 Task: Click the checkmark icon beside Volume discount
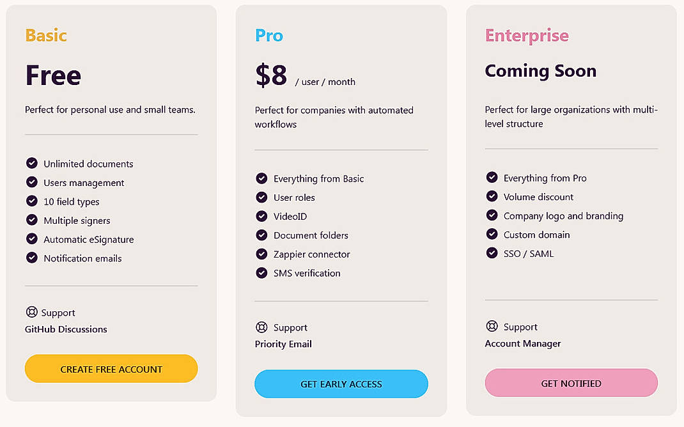tap(492, 197)
